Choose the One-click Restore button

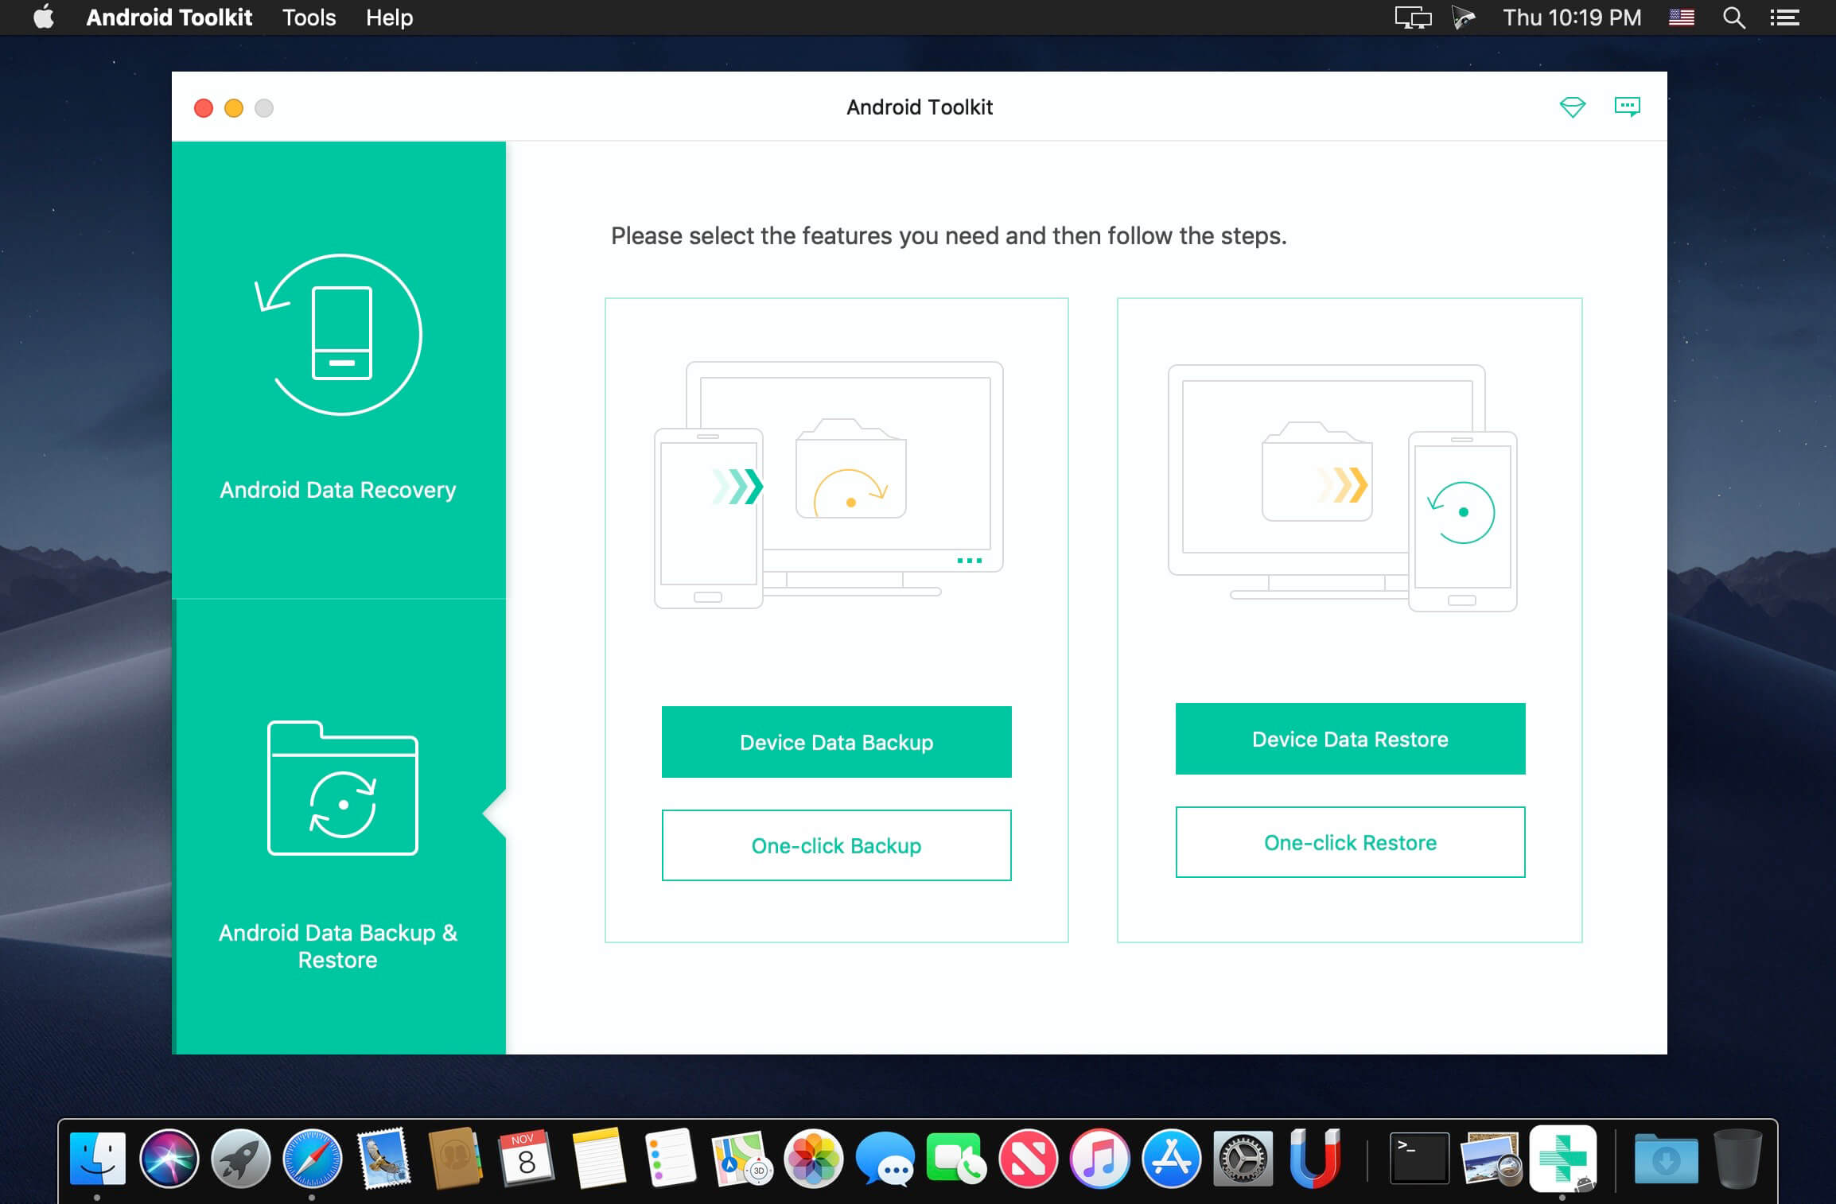click(x=1350, y=842)
